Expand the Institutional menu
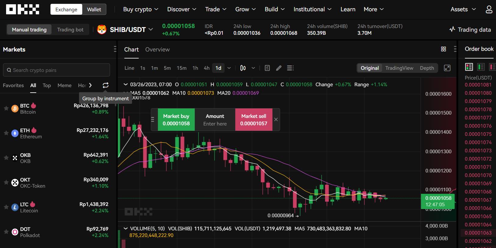Viewport: 496px width, 248px height. tap(312, 9)
